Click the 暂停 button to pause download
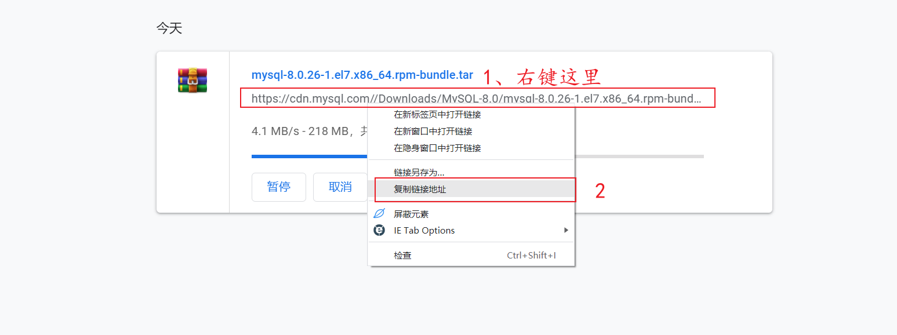The image size is (897, 335). pyautogui.click(x=278, y=187)
